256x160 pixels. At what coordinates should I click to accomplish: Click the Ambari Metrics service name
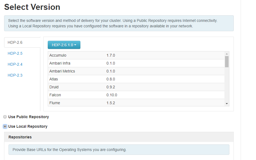point(62,71)
